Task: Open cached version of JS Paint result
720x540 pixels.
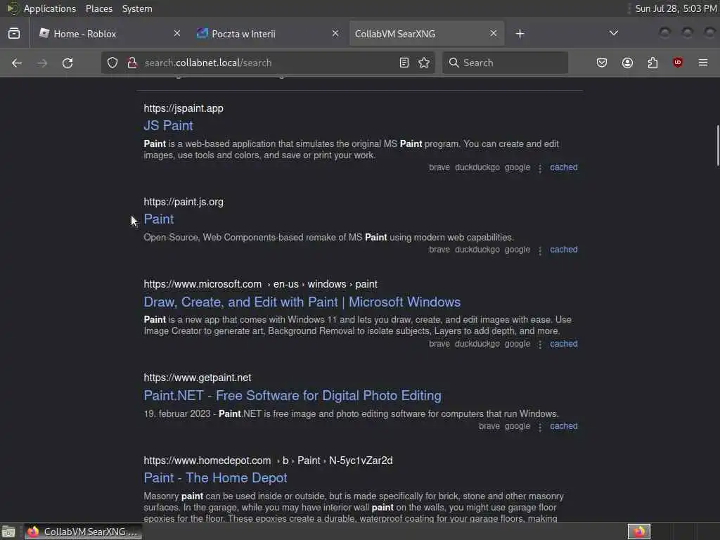Action: click(x=564, y=167)
